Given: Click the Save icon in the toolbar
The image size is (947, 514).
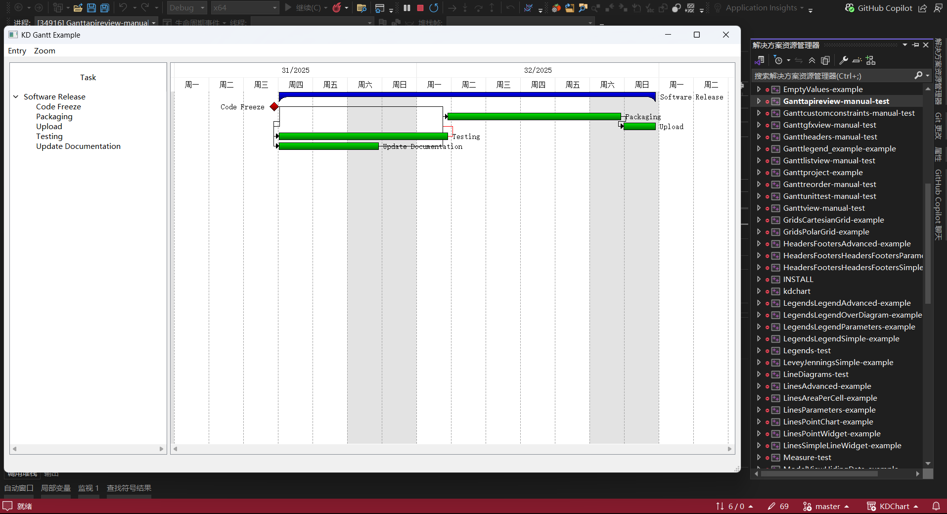Looking at the screenshot, I should tap(91, 8).
